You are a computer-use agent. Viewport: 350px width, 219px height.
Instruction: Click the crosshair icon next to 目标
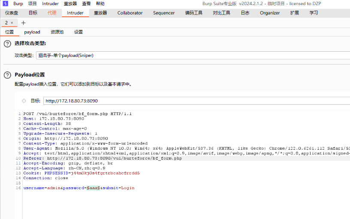[24, 101]
